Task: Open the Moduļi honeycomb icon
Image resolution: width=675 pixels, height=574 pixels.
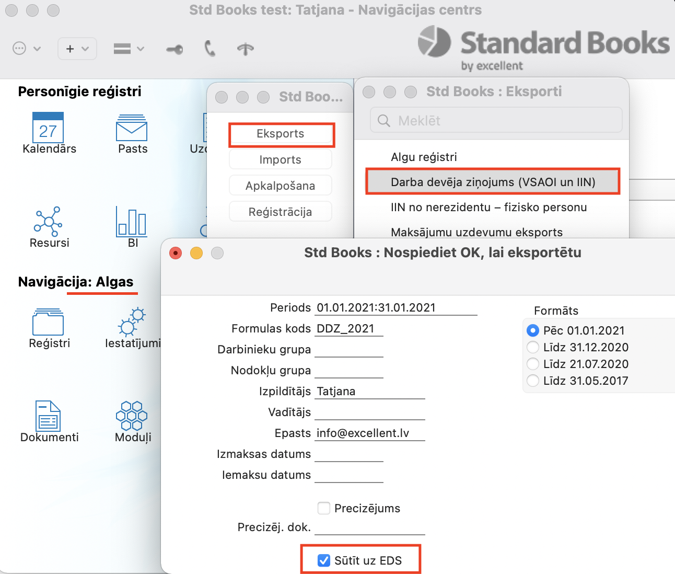Action: [x=132, y=416]
